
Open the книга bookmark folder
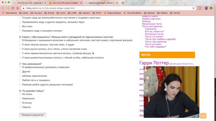(61, 13)
